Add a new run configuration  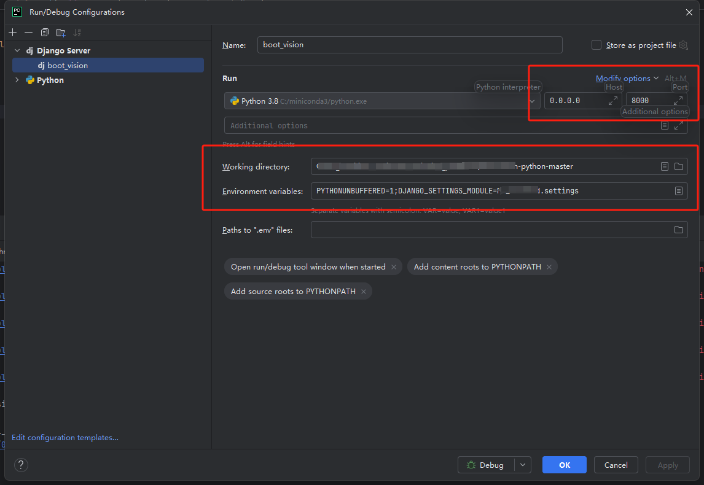coord(12,32)
